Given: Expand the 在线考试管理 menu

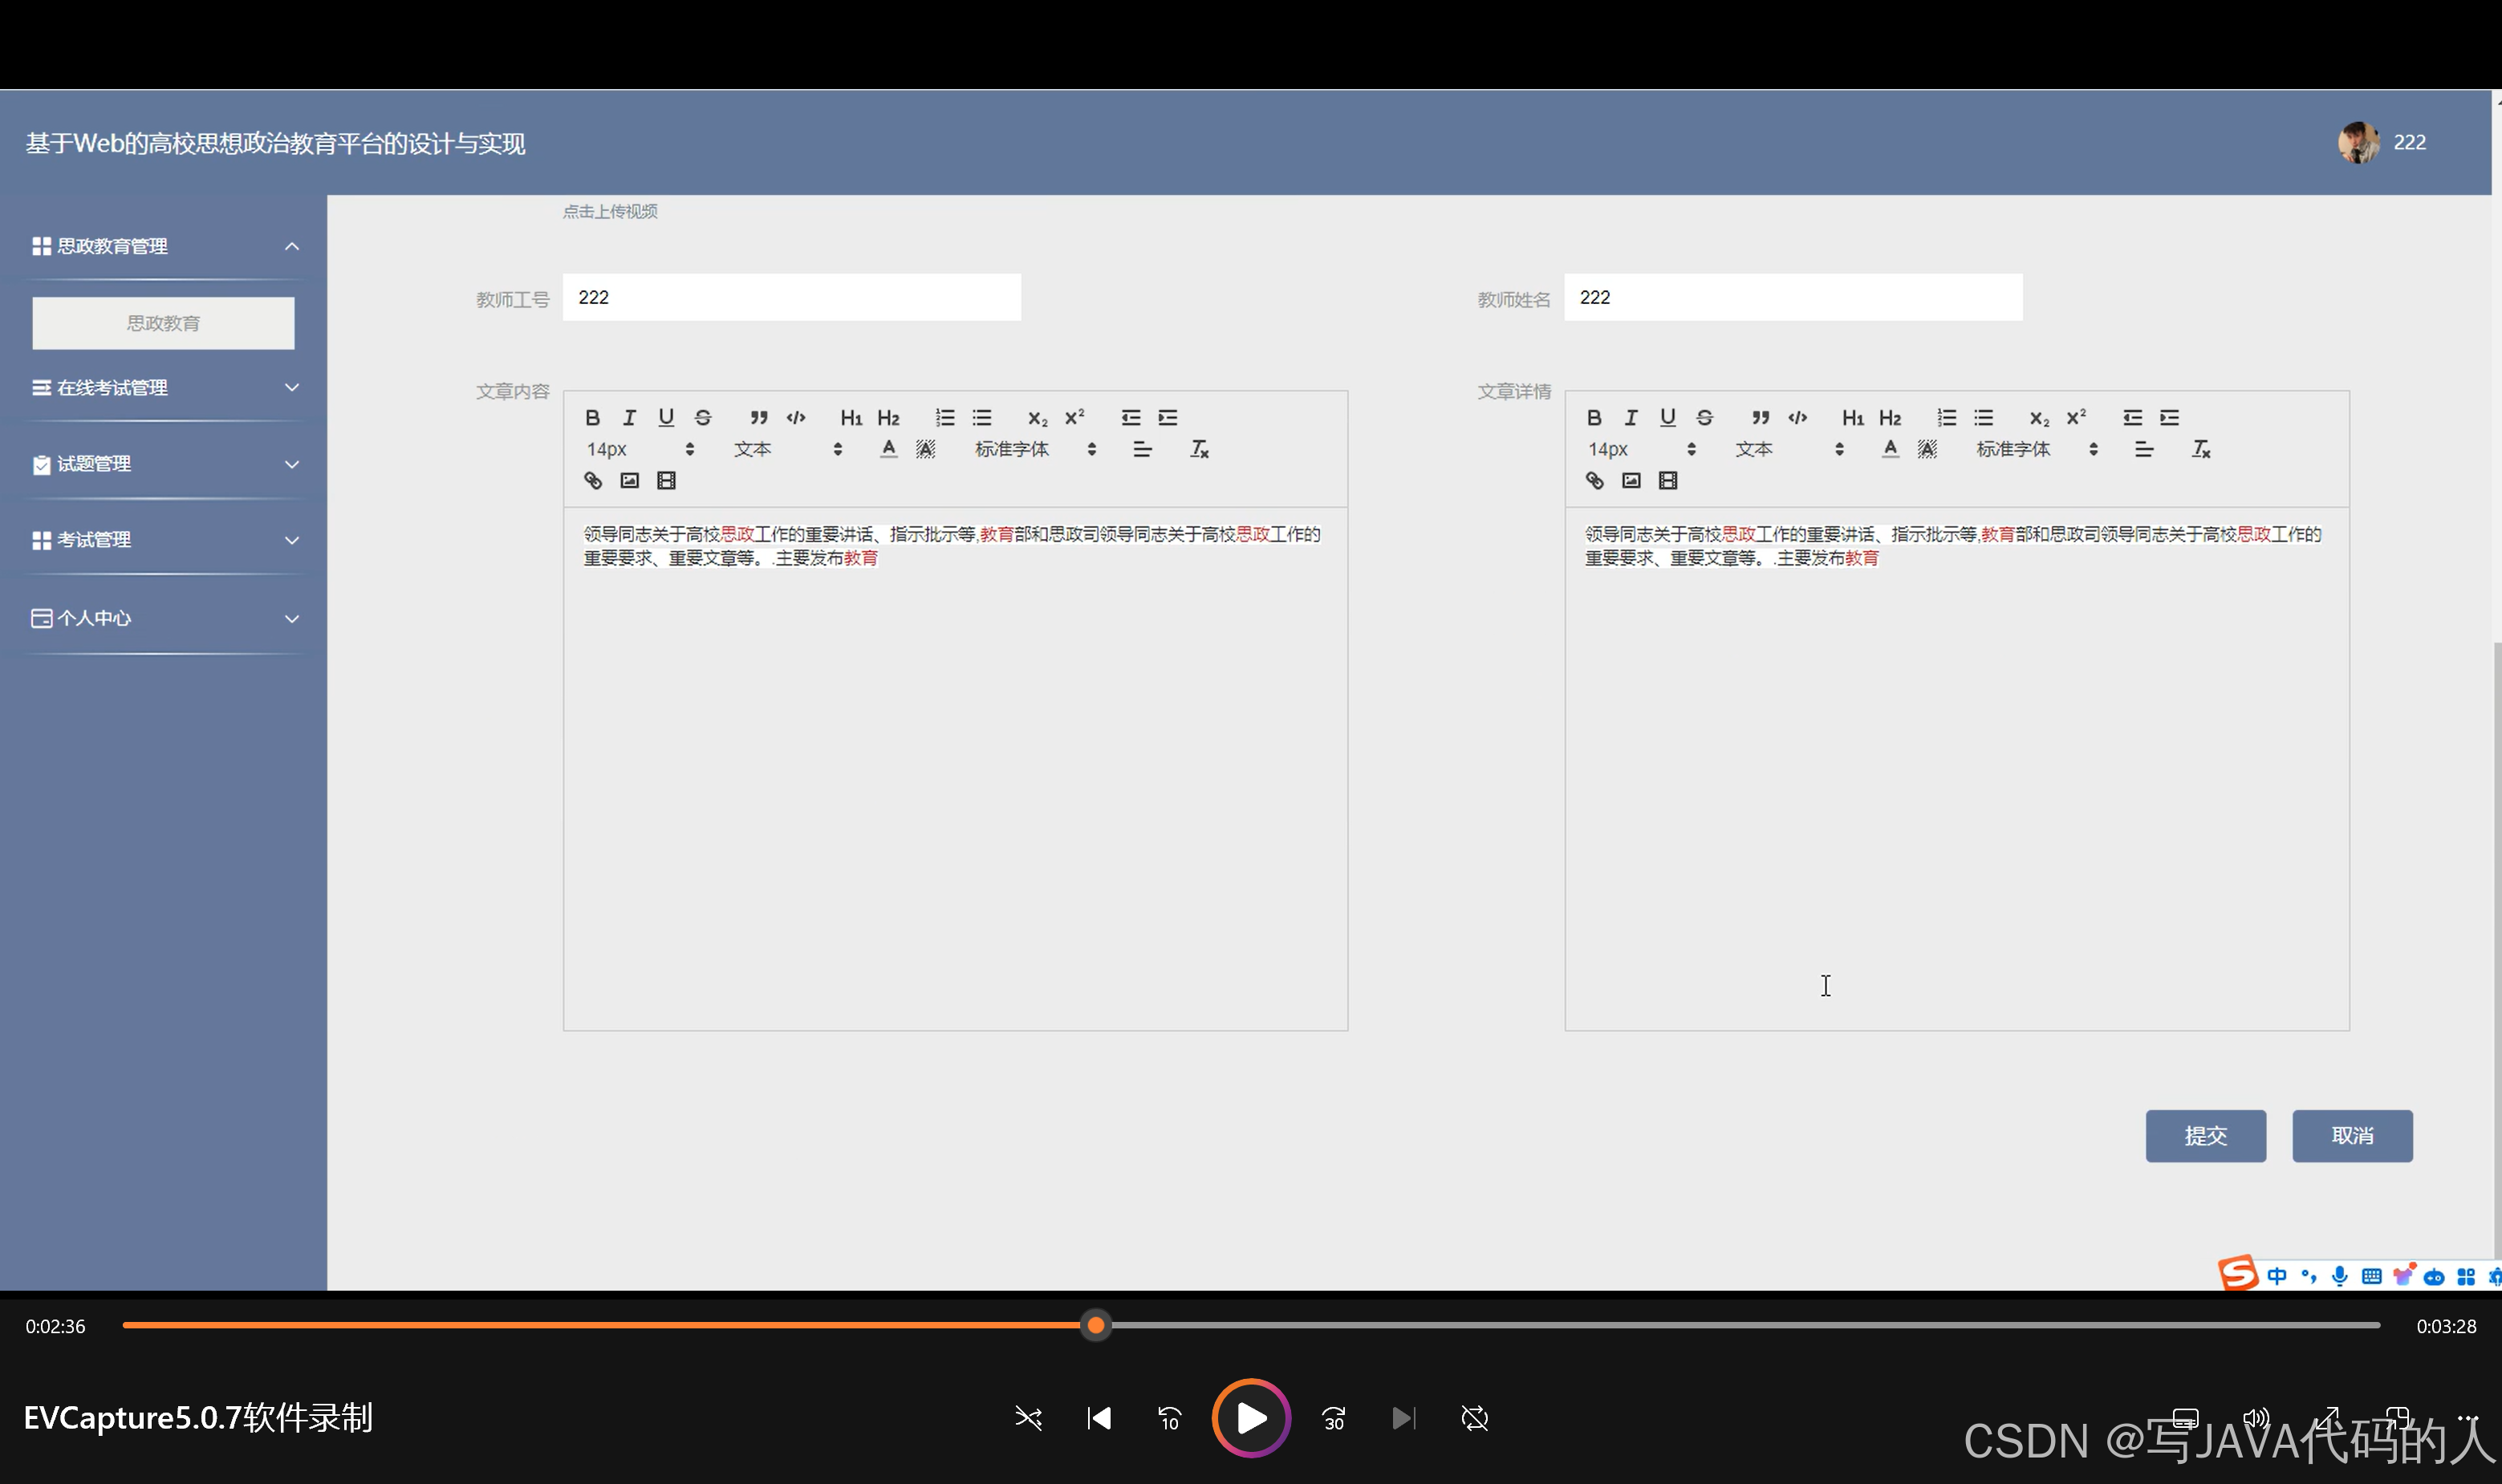Looking at the screenshot, I should click(164, 388).
